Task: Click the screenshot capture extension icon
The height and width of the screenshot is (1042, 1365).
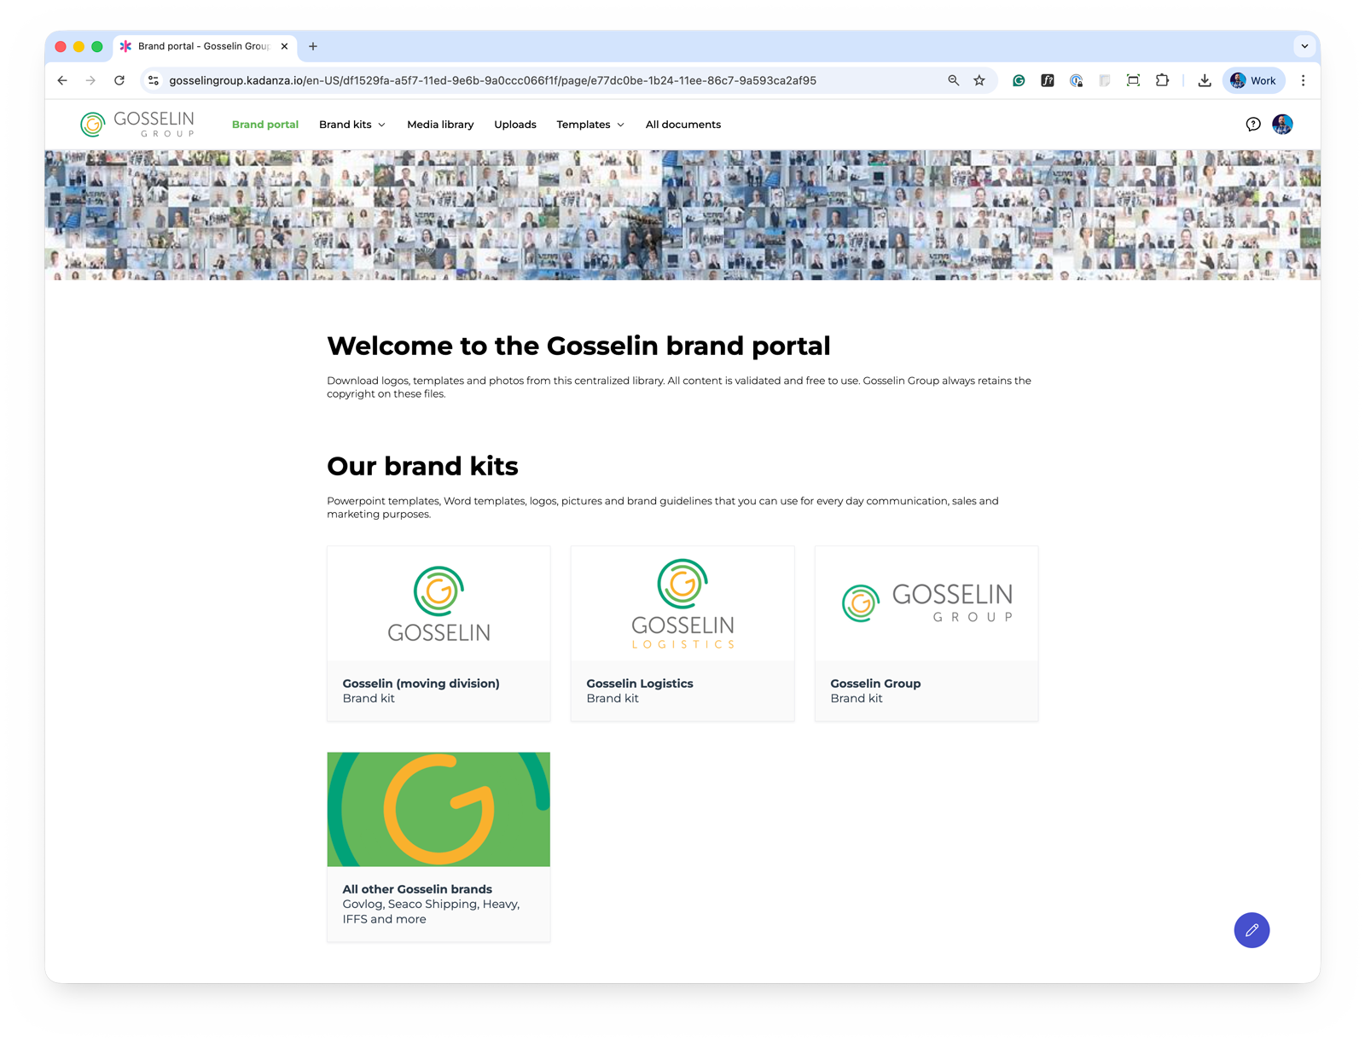Action: [1133, 80]
